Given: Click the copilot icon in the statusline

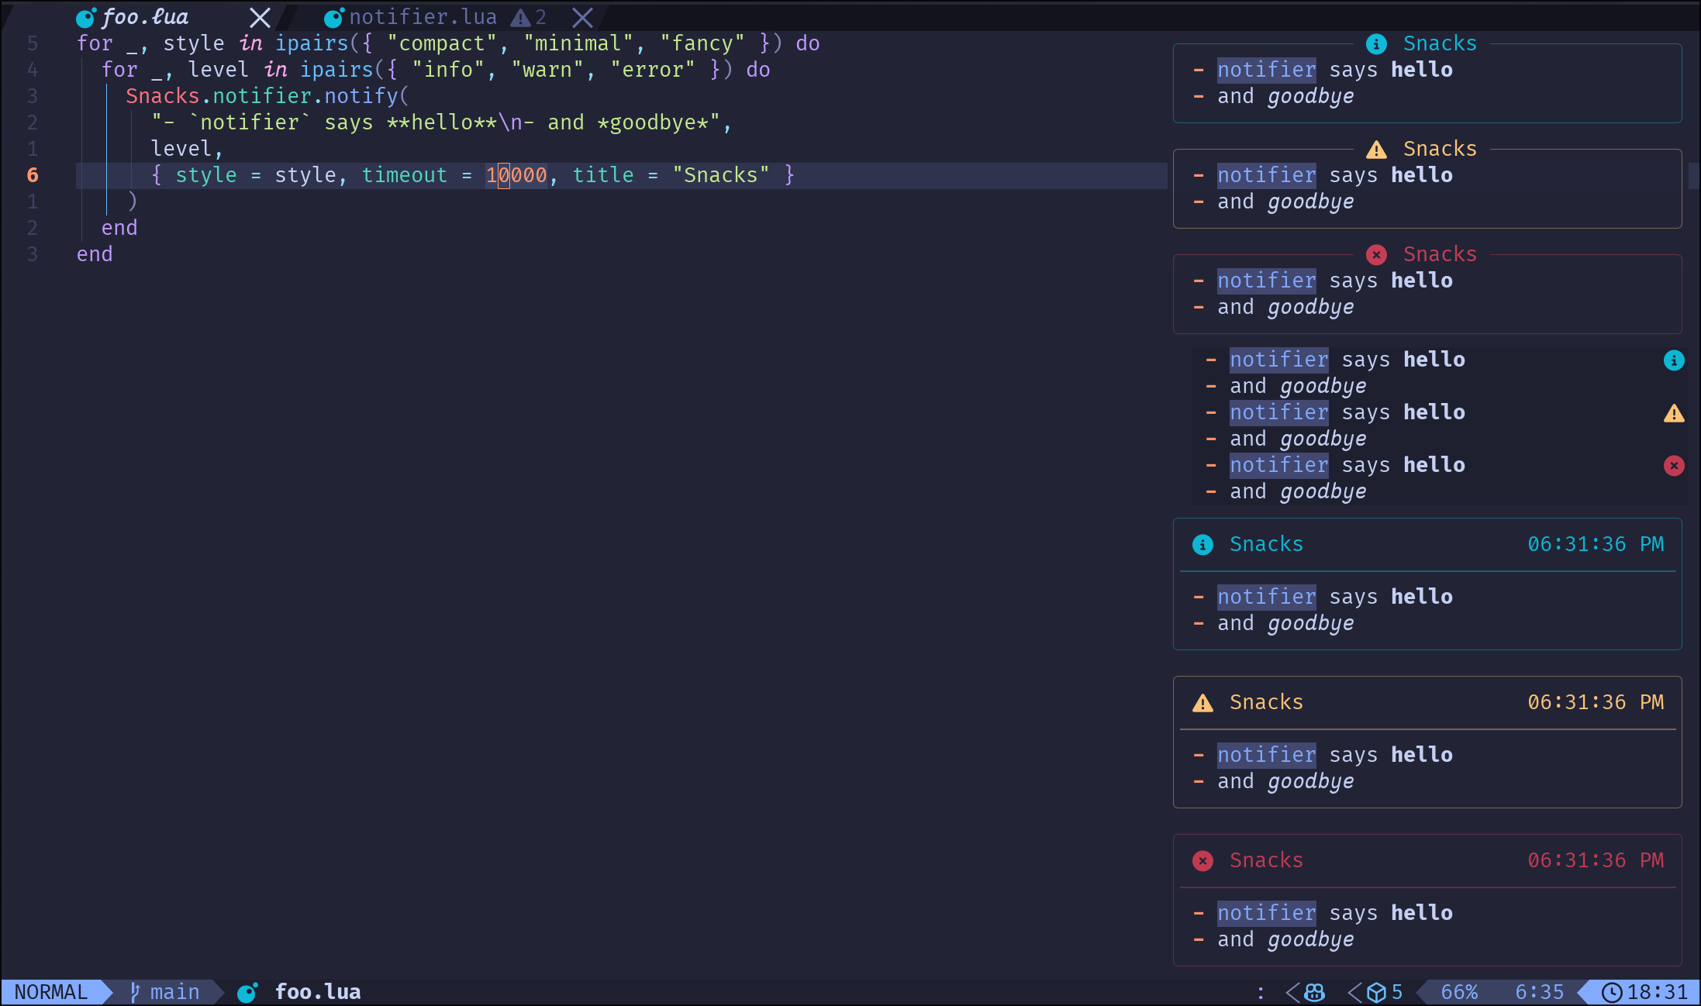Looking at the screenshot, I should (1315, 992).
